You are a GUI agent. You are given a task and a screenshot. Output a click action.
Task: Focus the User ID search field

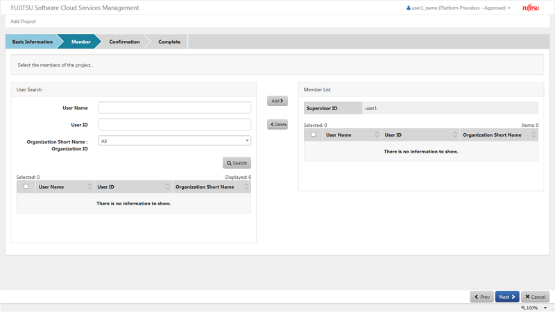pyautogui.click(x=175, y=125)
